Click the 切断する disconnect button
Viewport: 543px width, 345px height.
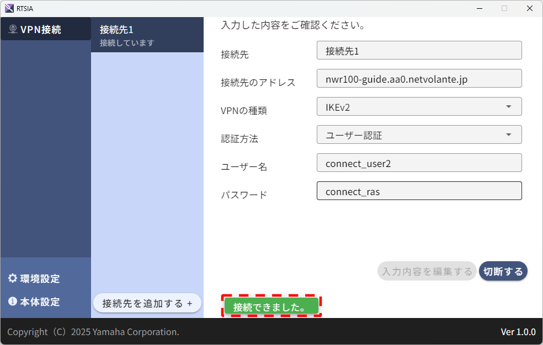coord(503,271)
